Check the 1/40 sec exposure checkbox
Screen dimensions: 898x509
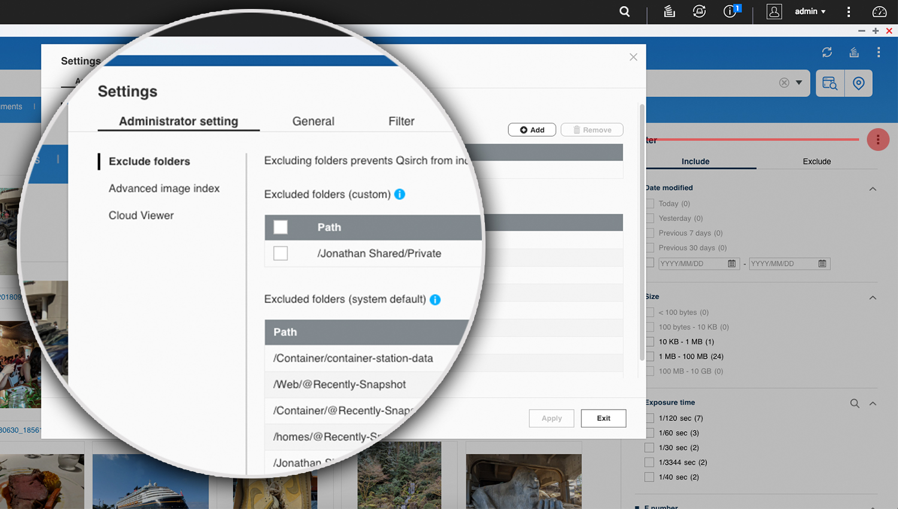coord(650,477)
